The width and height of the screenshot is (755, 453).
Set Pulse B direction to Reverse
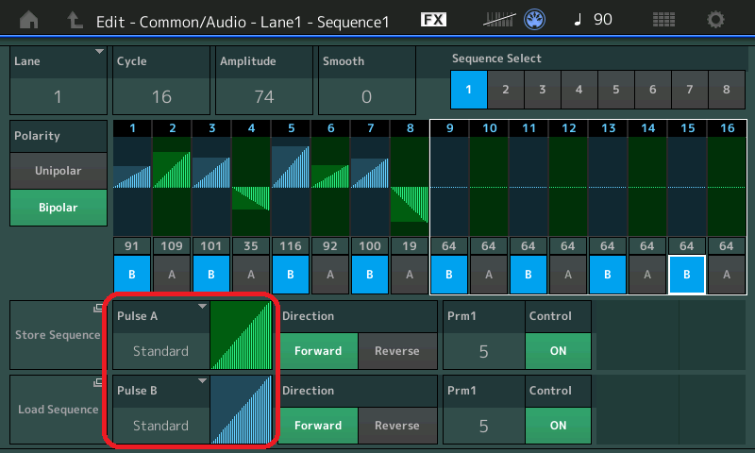pos(396,426)
